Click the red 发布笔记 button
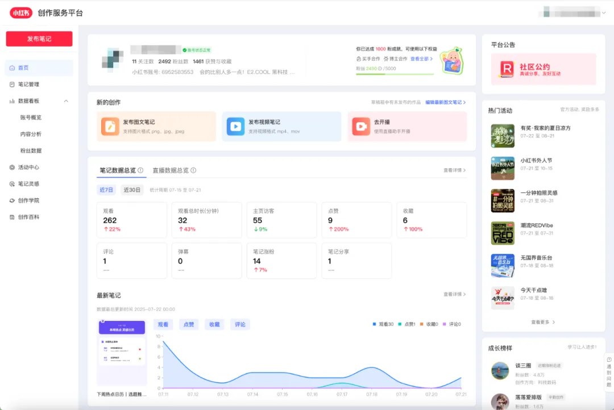 tap(39, 38)
